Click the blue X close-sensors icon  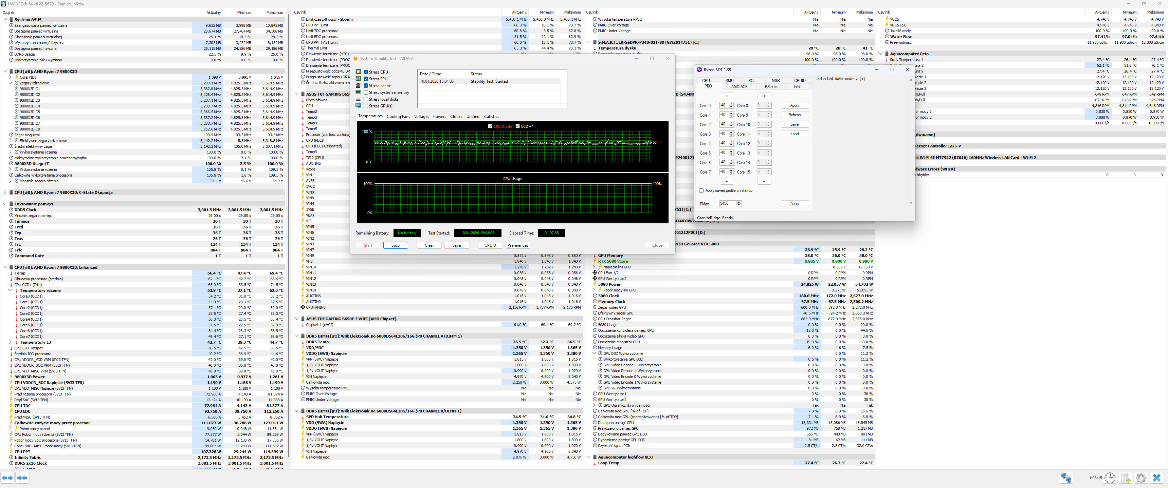point(1157,477)
